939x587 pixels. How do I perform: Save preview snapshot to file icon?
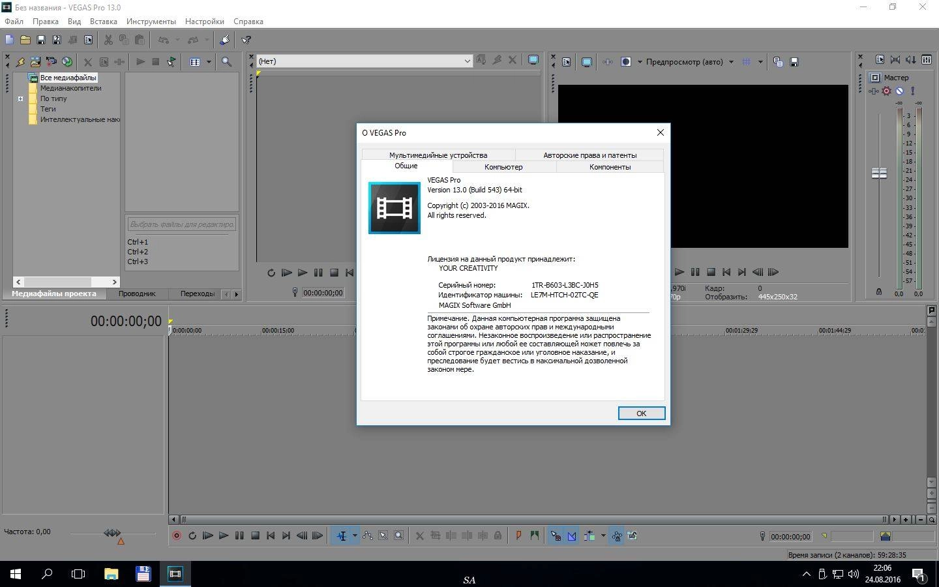coord(794,62)
